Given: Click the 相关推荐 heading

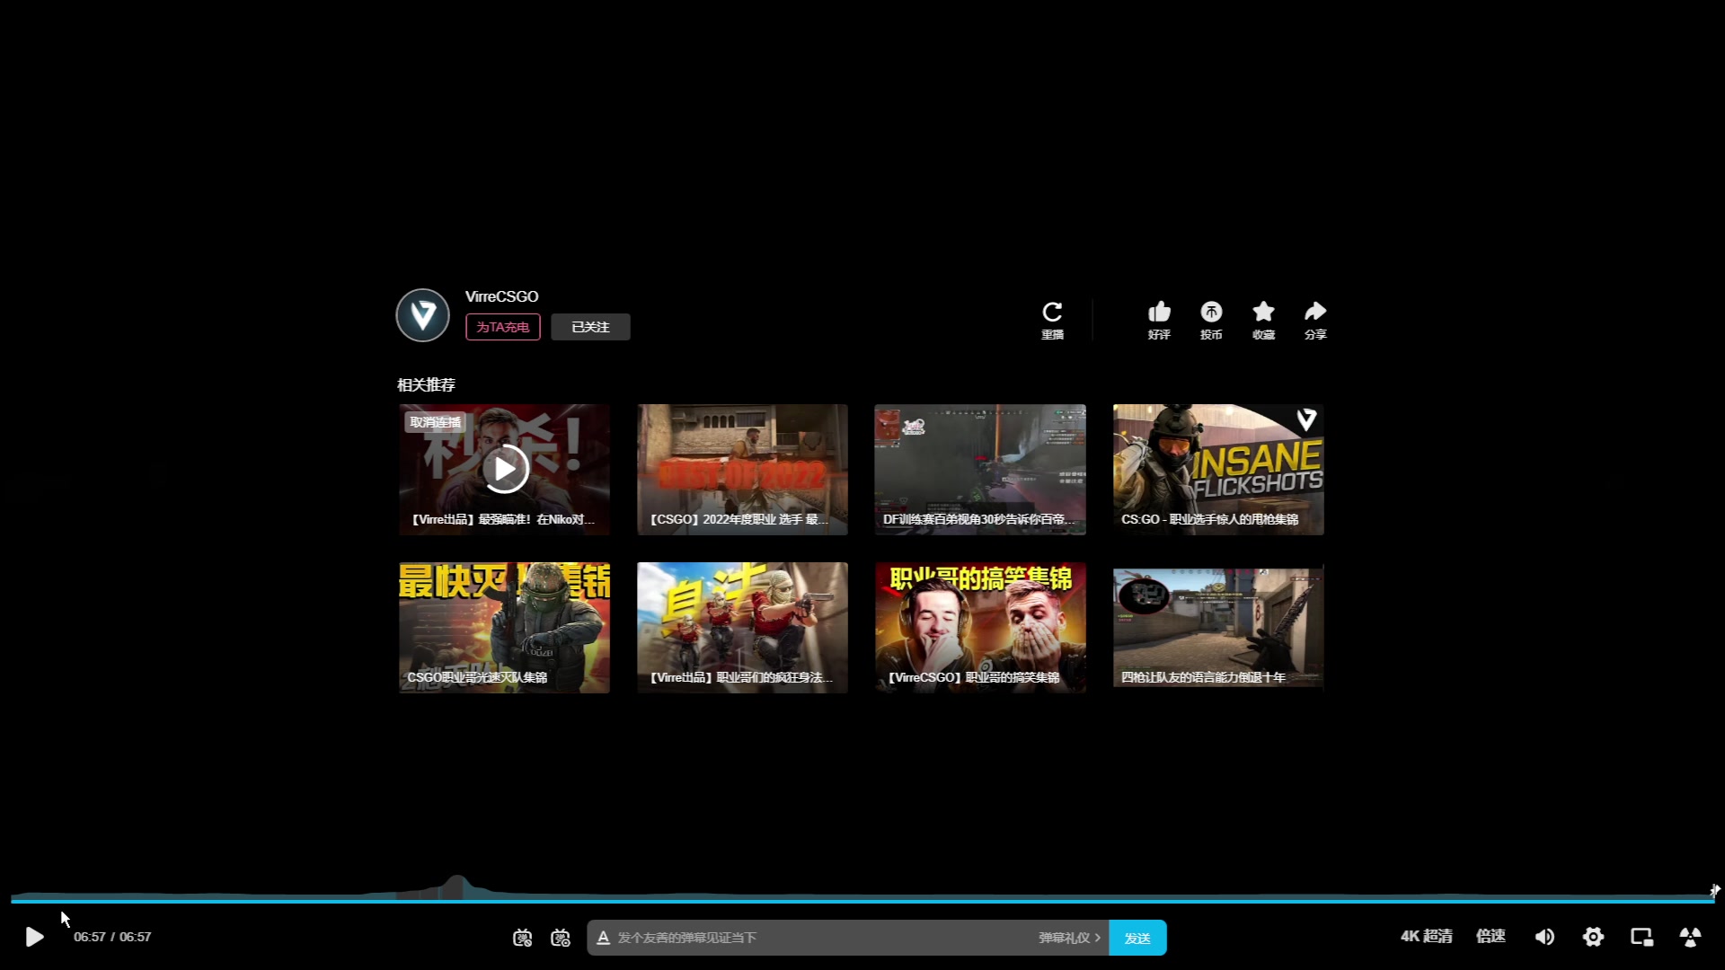Looking at the screenshot, I should click(426, 384).
